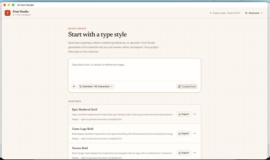This screenshot has height=160, width=270.
Task: Export the Game Logo Bold font
Action: click(184, 133)
